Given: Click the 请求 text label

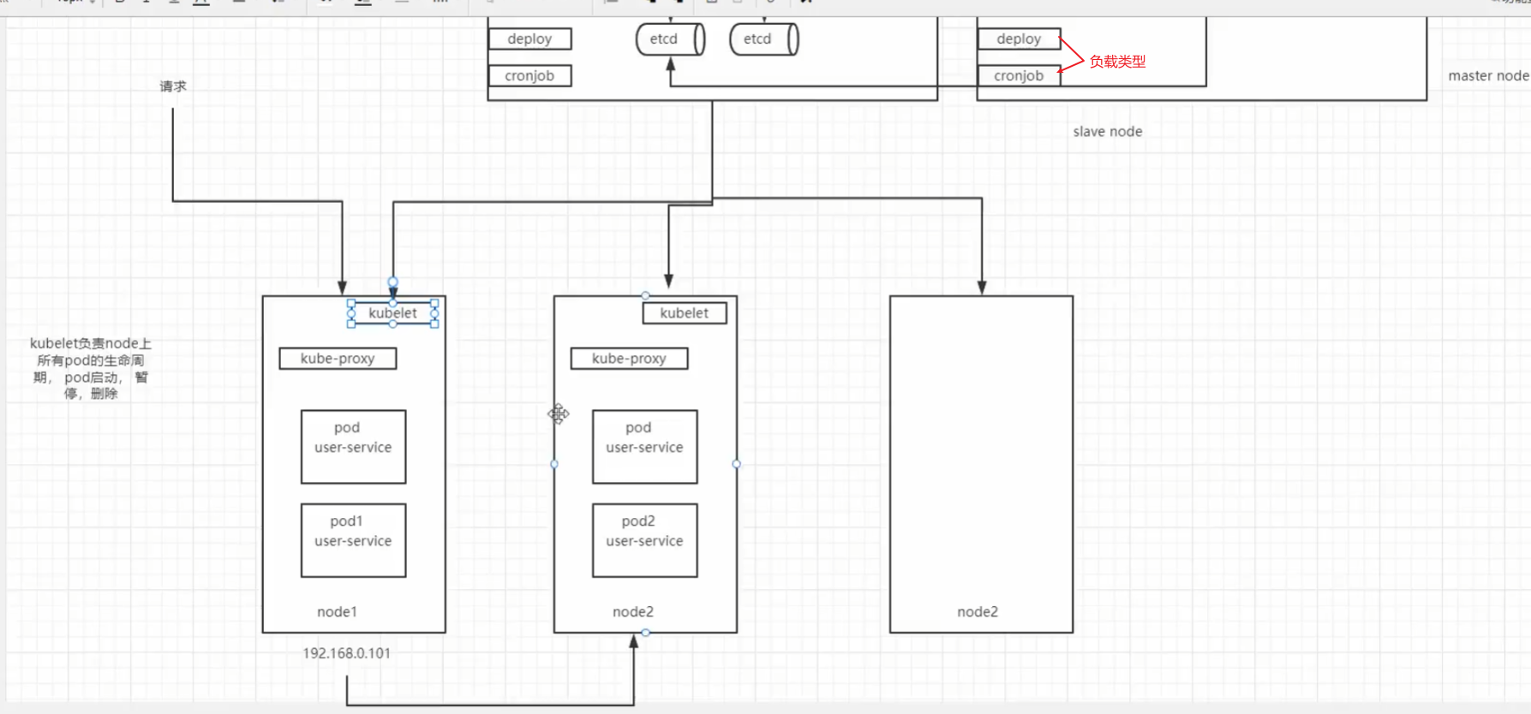Looking at the screenshot, I should click(173, 86).
